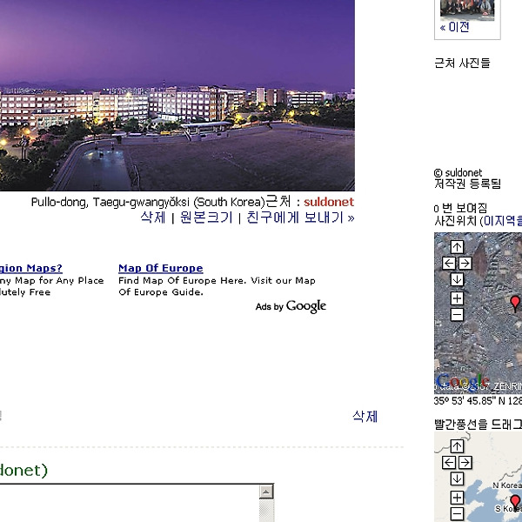522x522 pixels.
Task: Open the Map Of Europe ad link
Action: coord(160,268)
